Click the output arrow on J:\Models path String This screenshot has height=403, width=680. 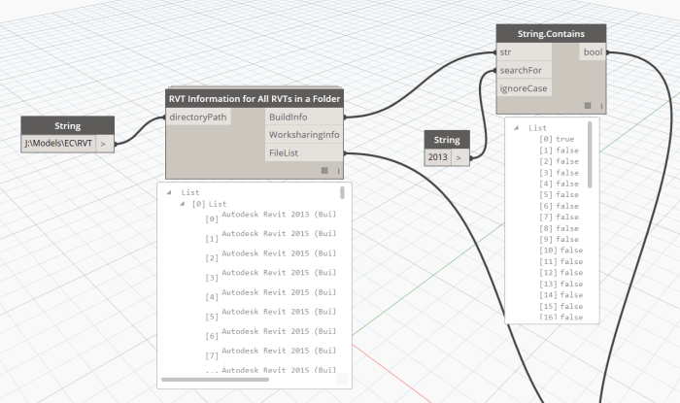[103, 144]
